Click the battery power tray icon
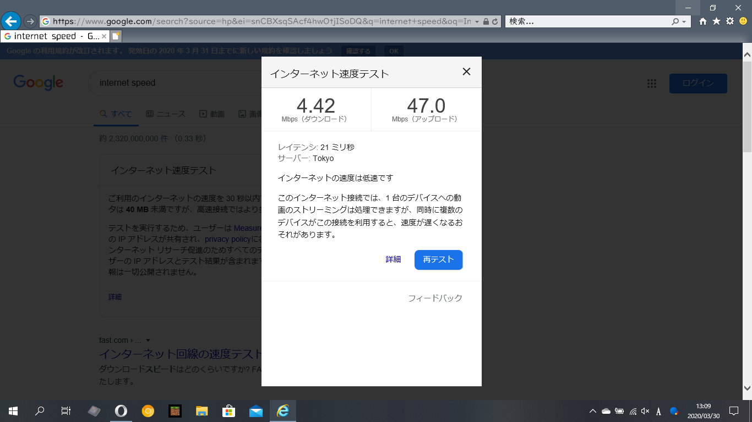Image resolution: width=752 pixels, height=422 pixels. pos(619,410)
